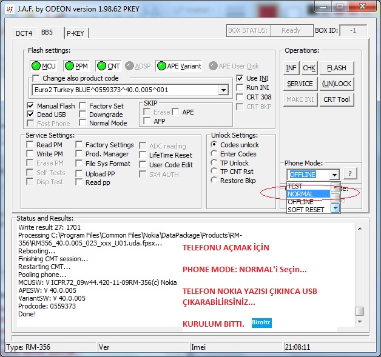Click 'Done!' line in results log
Viewport: 381px width, 357px height.
27,314
